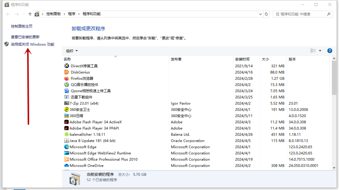Sort list by 名称 column header
339x190 pixels.
point(67,59)
